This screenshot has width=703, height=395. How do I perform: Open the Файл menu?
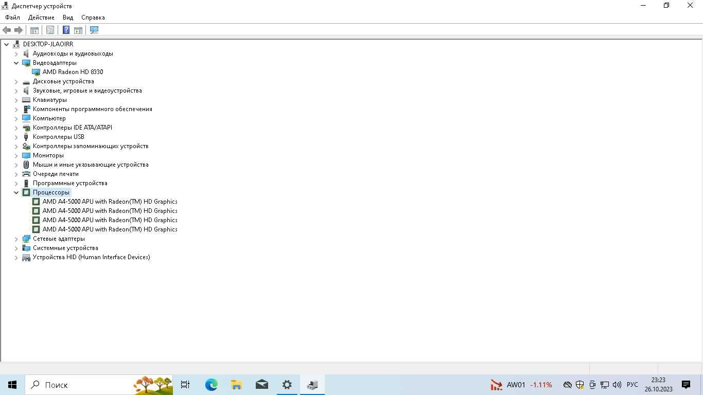pyautogui.click(x=12, y=17)
